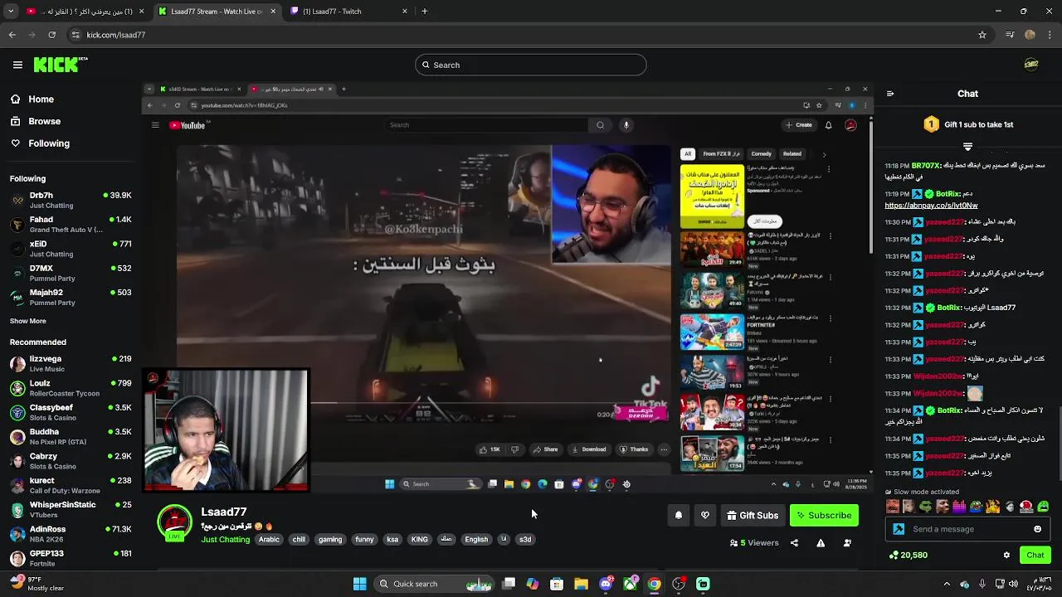Open Discord from the taskbar

[x=606, y=584]
